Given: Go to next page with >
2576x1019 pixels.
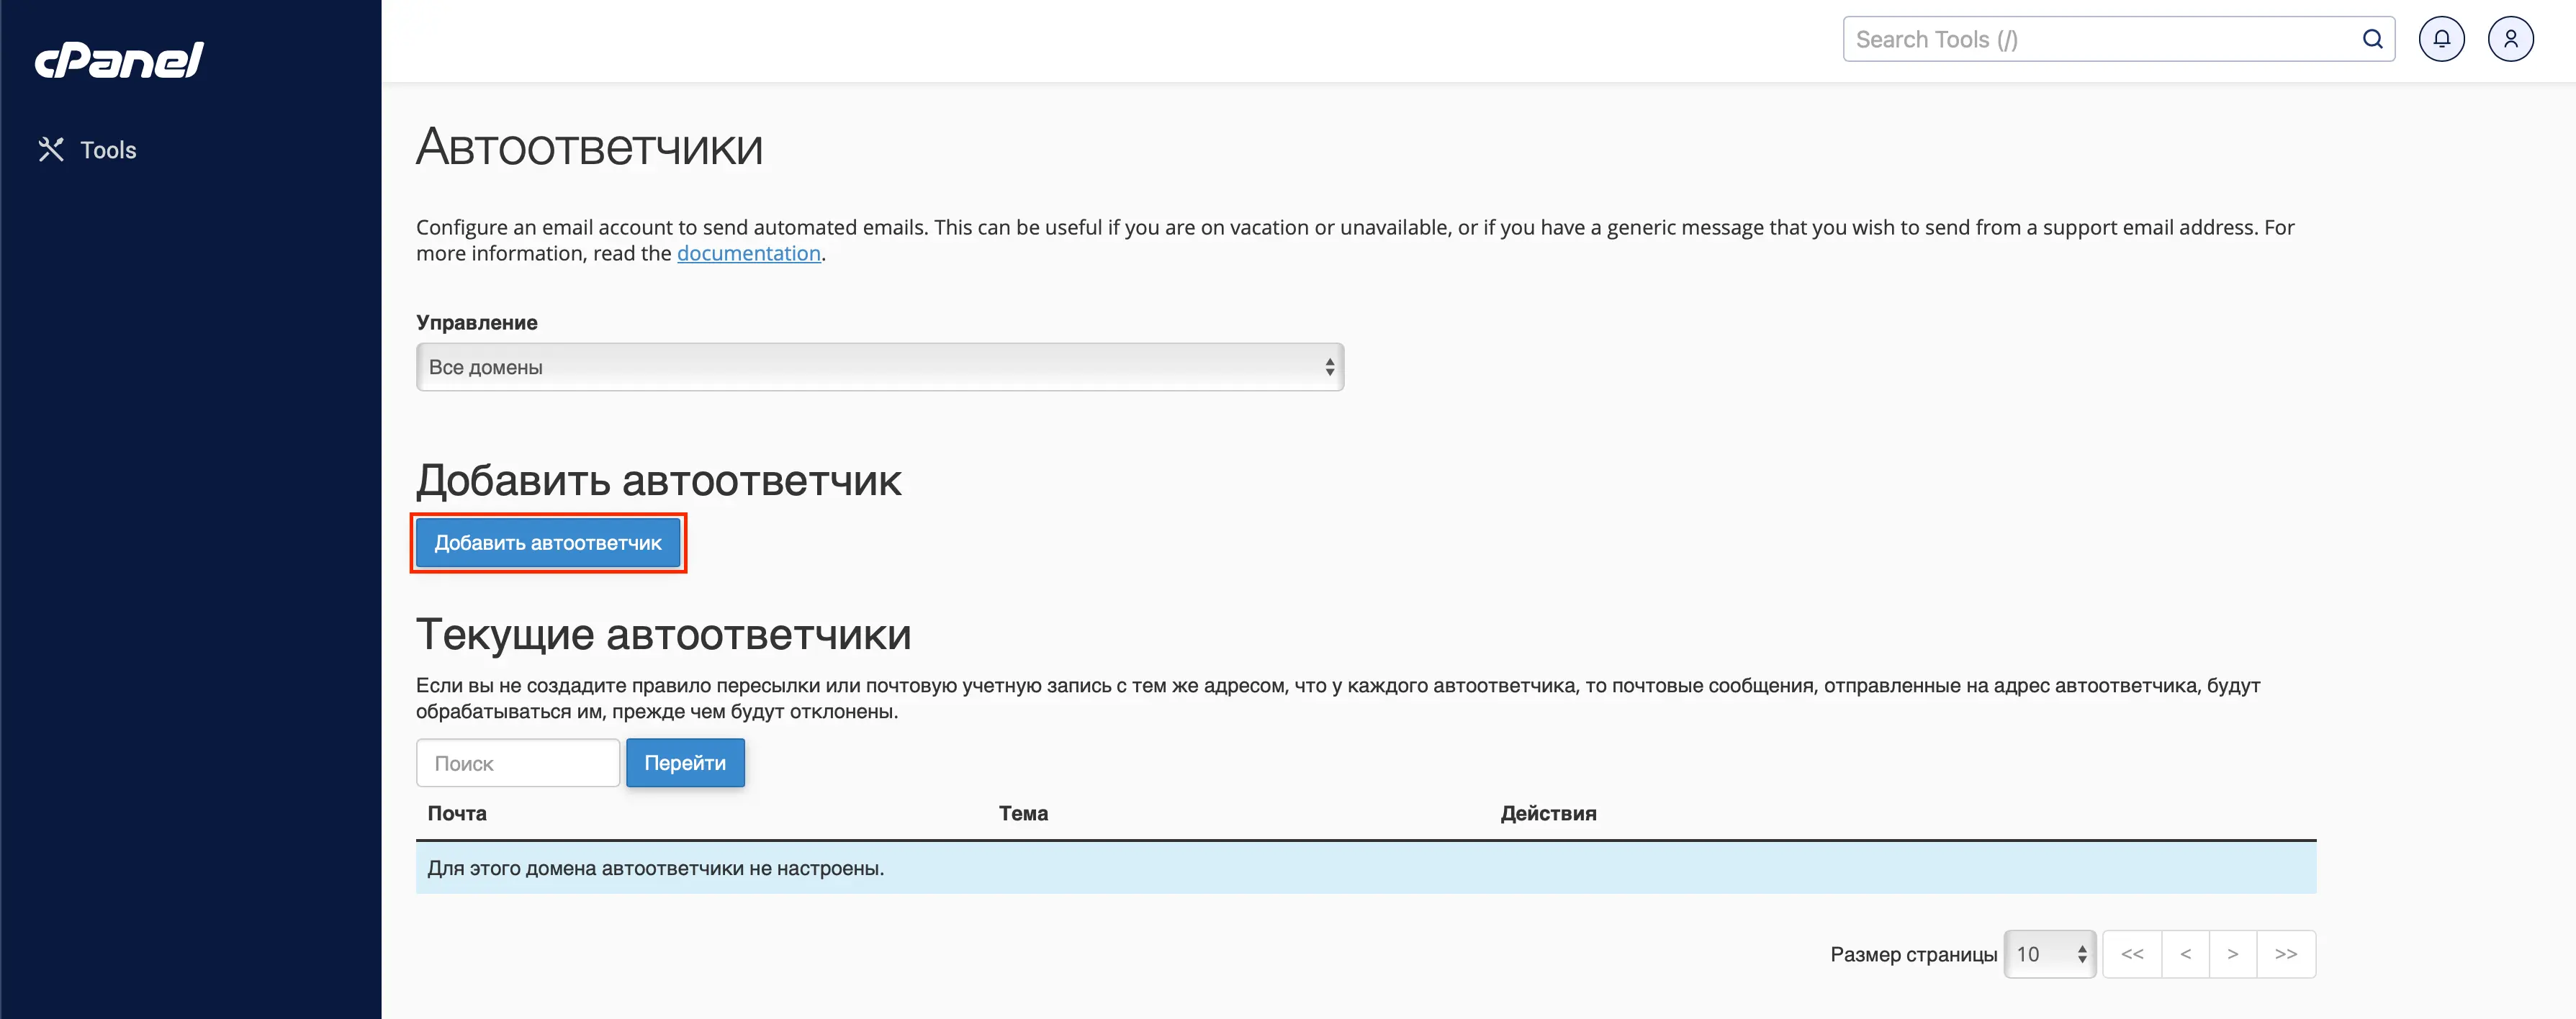Looking at the screenshot, I should tap(2233, 954).
